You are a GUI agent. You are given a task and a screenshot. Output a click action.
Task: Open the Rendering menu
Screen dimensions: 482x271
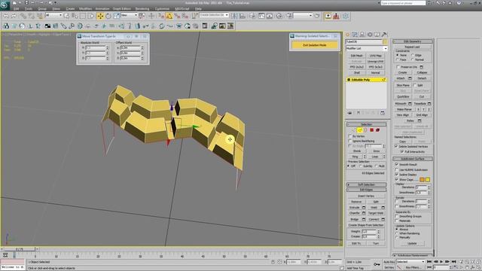pos(142,8)
